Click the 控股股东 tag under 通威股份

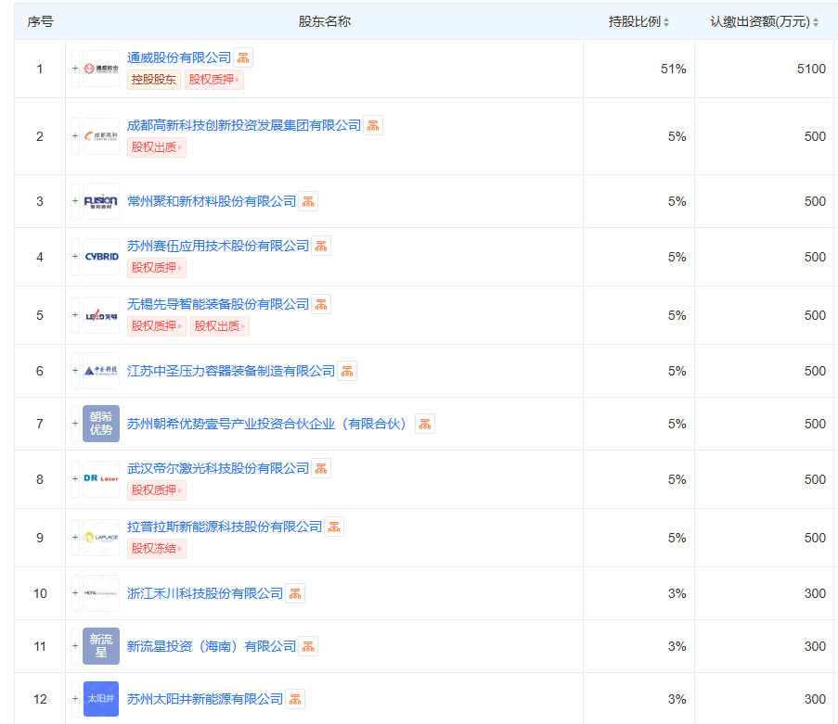(153, 80)
